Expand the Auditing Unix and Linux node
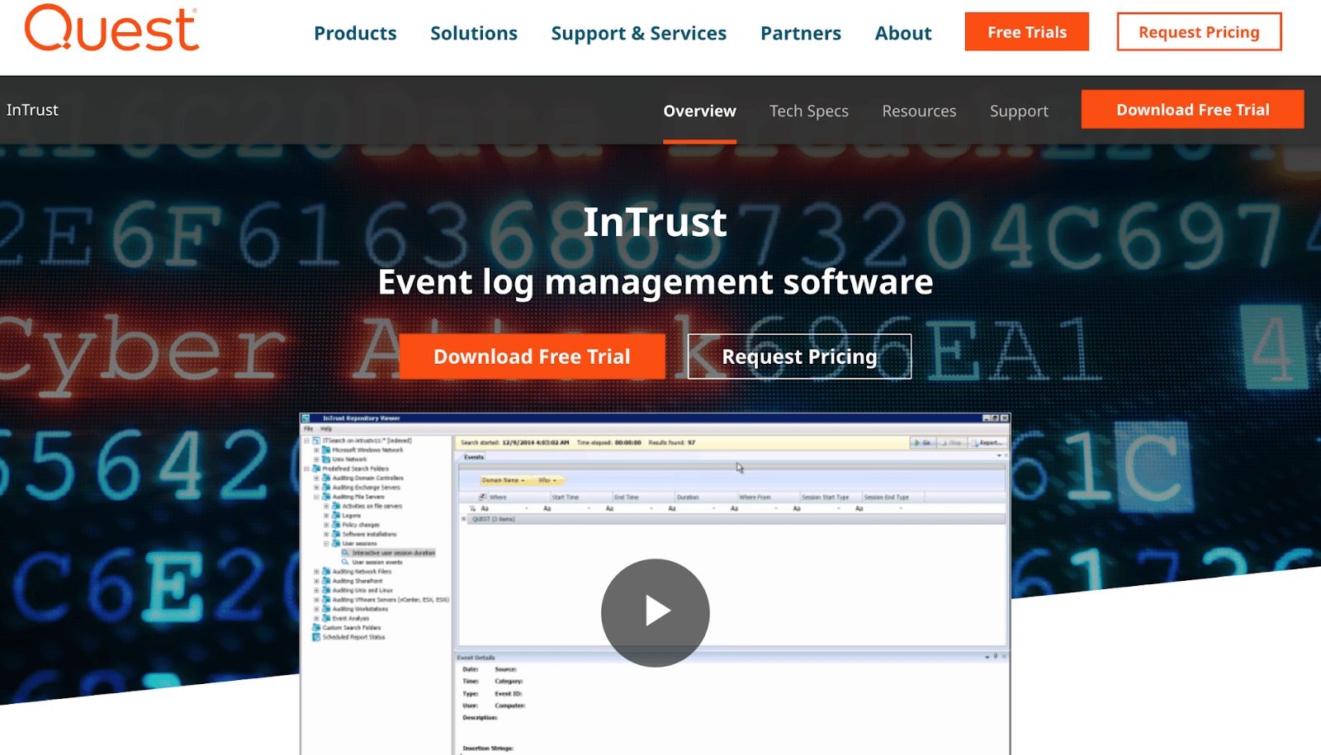The width and height of the screenshot is (1321, 755). (316, 590)
